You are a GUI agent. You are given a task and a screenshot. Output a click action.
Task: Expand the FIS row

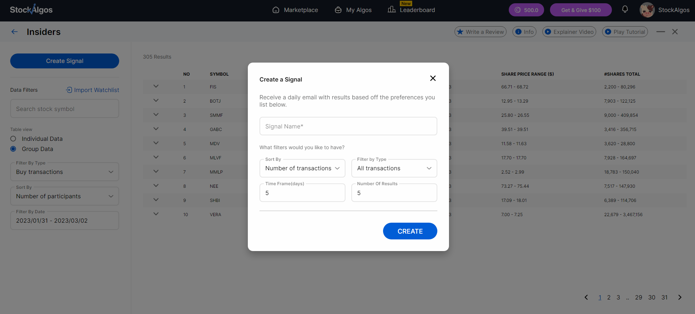point(156,86)
